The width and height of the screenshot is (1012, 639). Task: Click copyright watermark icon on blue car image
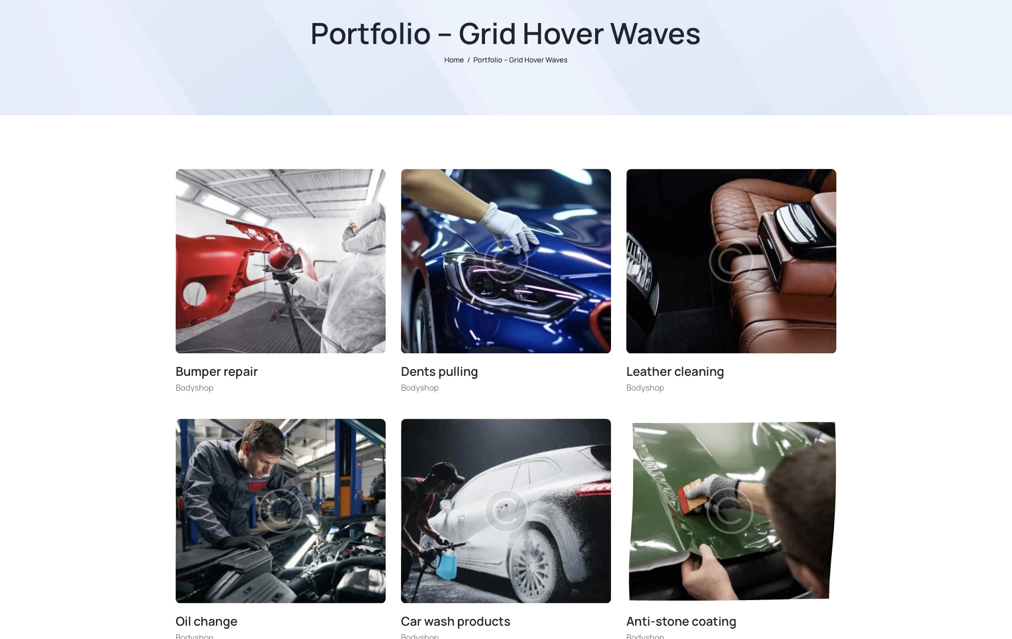tap(506, 261)
